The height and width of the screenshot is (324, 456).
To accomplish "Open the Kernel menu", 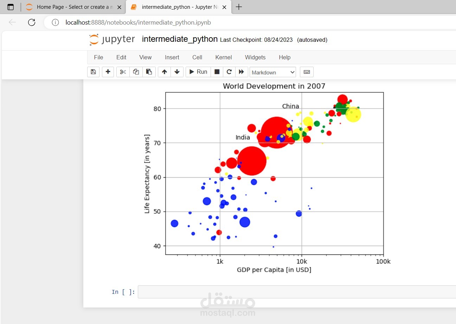I will 224,57.
